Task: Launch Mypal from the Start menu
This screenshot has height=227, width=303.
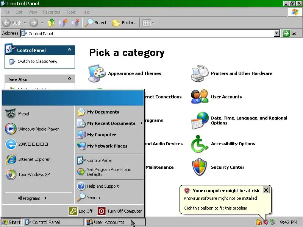Action: click(37, 114)
